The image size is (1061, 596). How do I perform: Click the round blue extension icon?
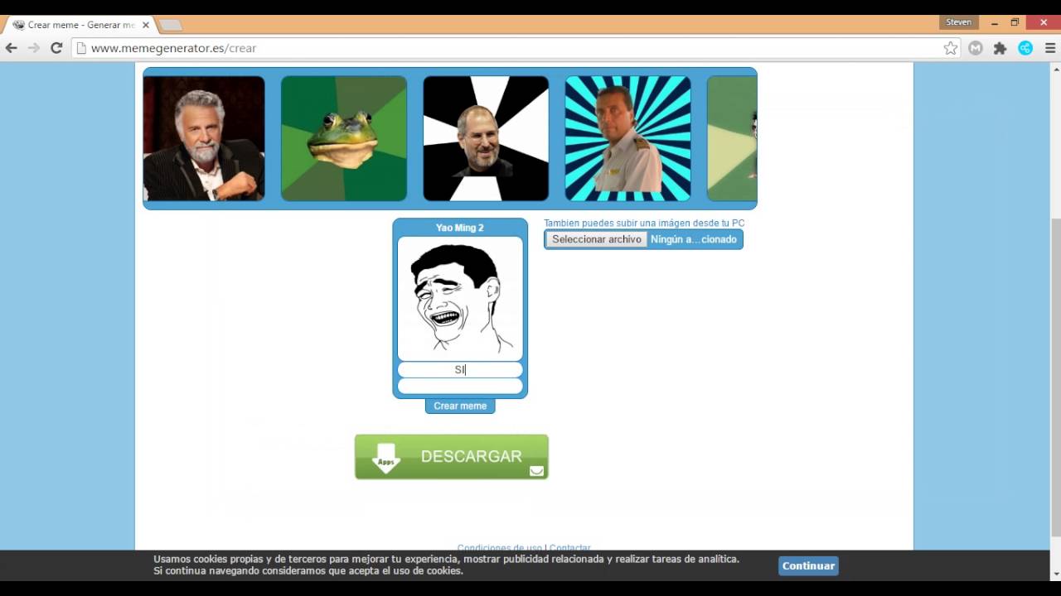[x=1025, y=48]
